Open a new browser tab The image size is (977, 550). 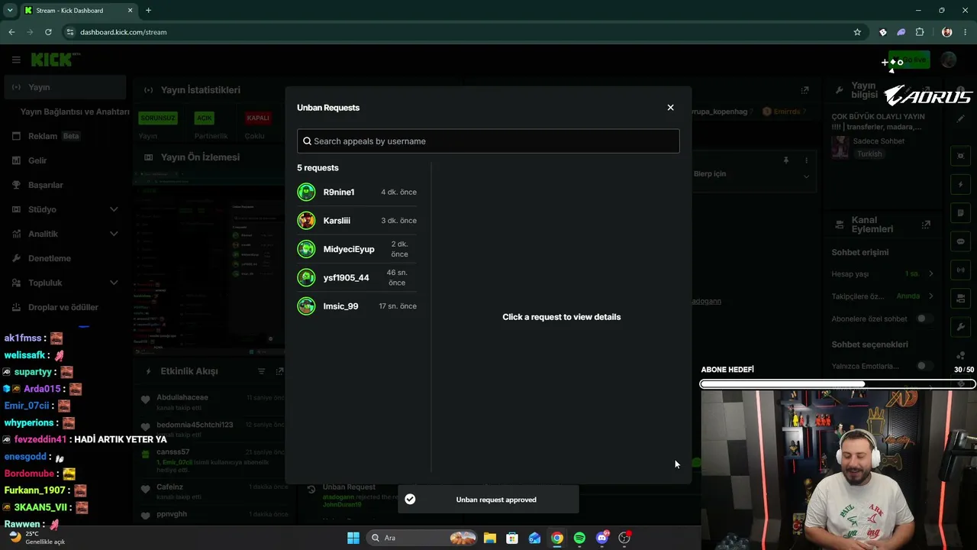[x=148, y=11]
